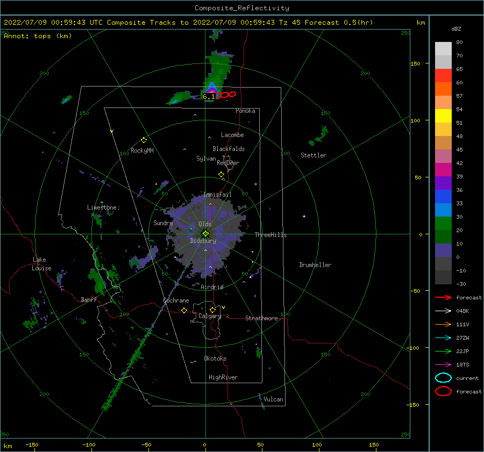Click the Vulcan town label

click(x=274, y=399)
